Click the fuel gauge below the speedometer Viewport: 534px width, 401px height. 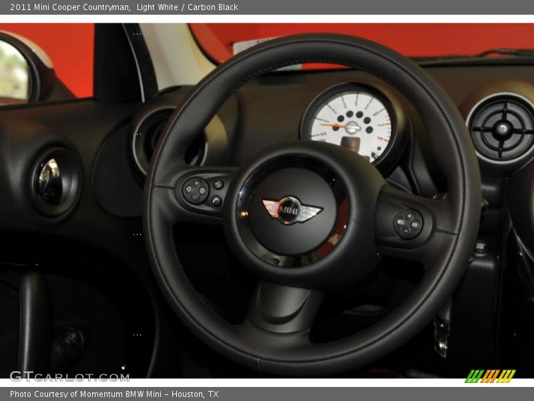[x=352, y=144]
